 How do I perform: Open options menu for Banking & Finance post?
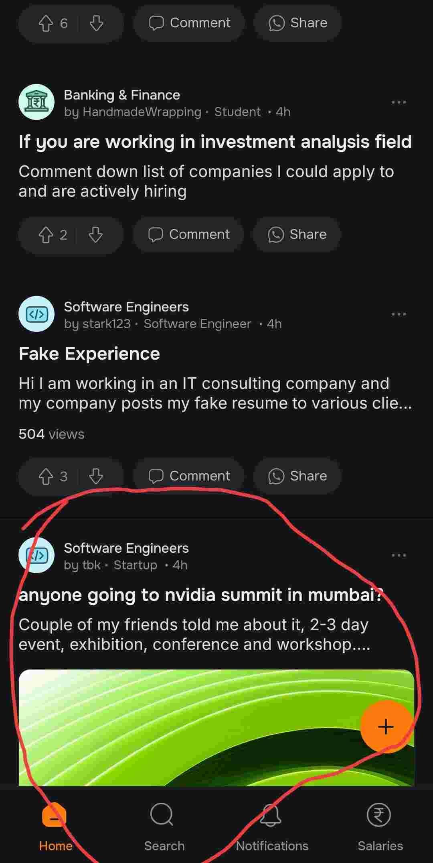pyautogui.click(x=399, y=102)
